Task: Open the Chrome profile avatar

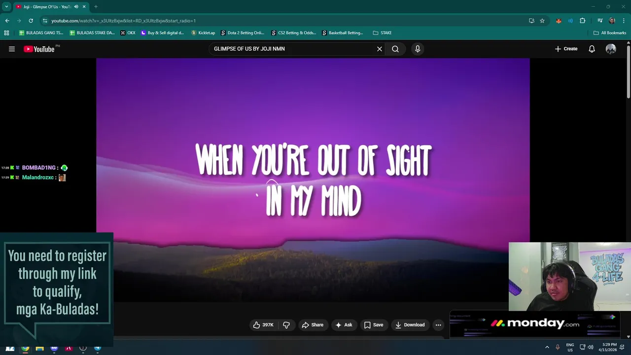Action: (612, 21)
